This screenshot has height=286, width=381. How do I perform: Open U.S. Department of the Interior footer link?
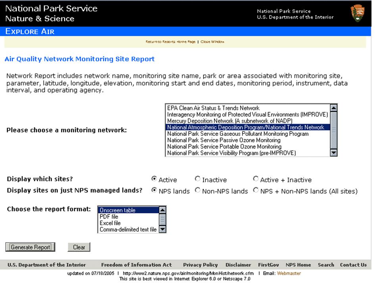[47, 265]
